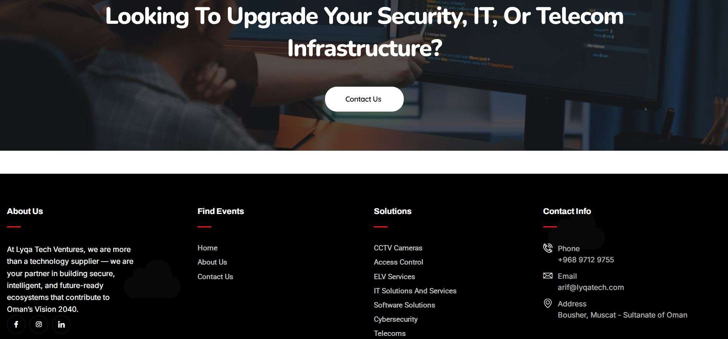This screenshot has height=339, width=728.
Task: Open the Instagram social icon
Action: pos(39,324)
